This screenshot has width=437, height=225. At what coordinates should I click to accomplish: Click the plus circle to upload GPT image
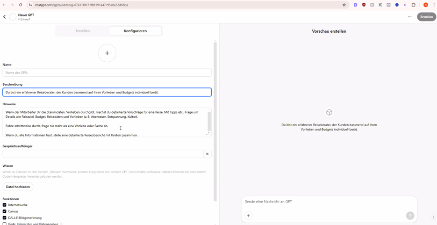pos(107,53)
